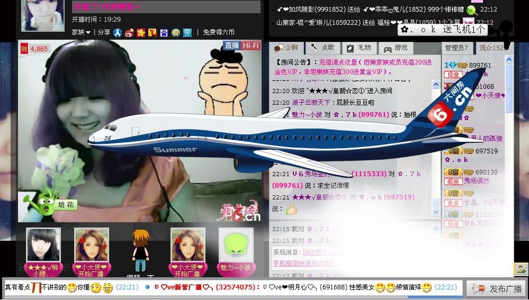The image size is (529, 300).
Task: Click the lollipop gift icon in feed
Action: pos(472,10)
